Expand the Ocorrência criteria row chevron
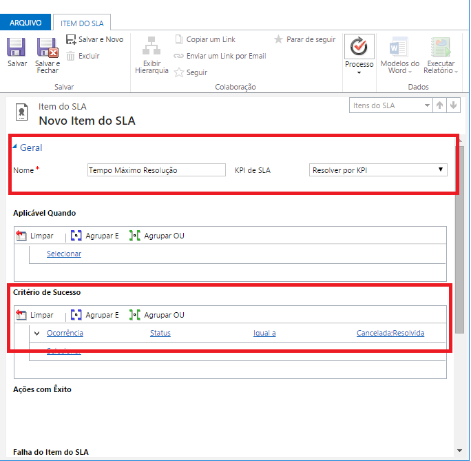This screenshot has height=461, width=471. [x=37, y=334]
